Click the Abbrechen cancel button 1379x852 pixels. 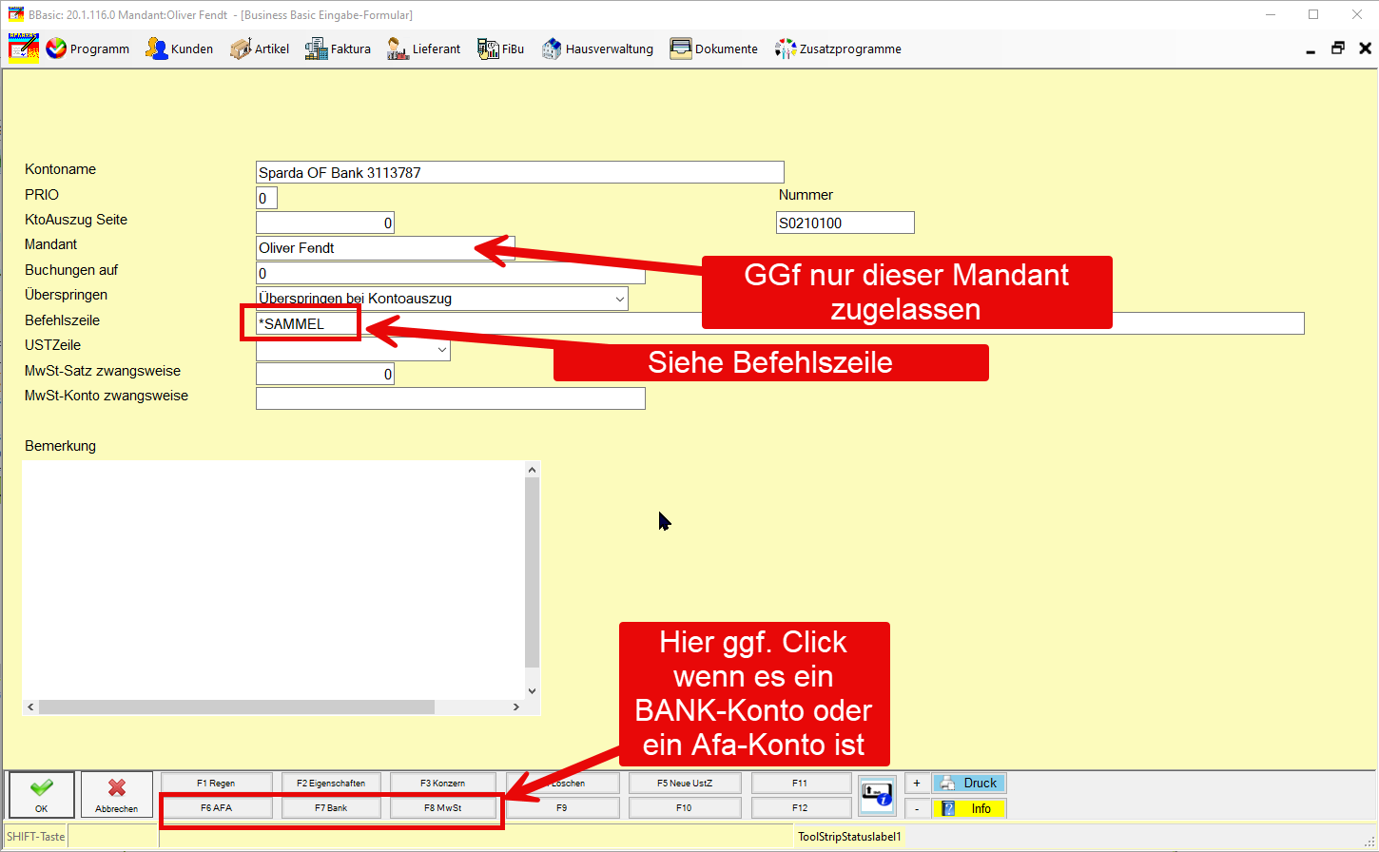[117, 794]
